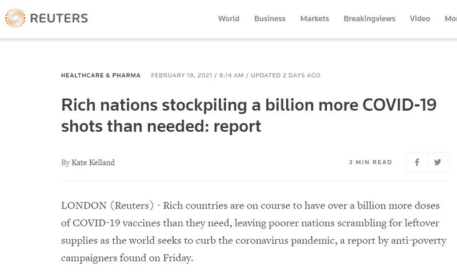Click the '3 MIN READ' label
Image resolution: width=457 pixels, height=274 pixels.
click(370, 162)
